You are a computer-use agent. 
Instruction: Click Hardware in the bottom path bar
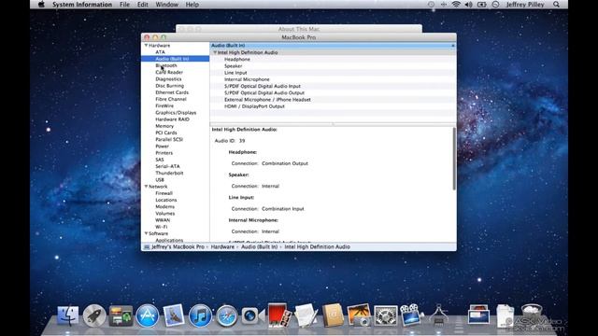point(222,246)
